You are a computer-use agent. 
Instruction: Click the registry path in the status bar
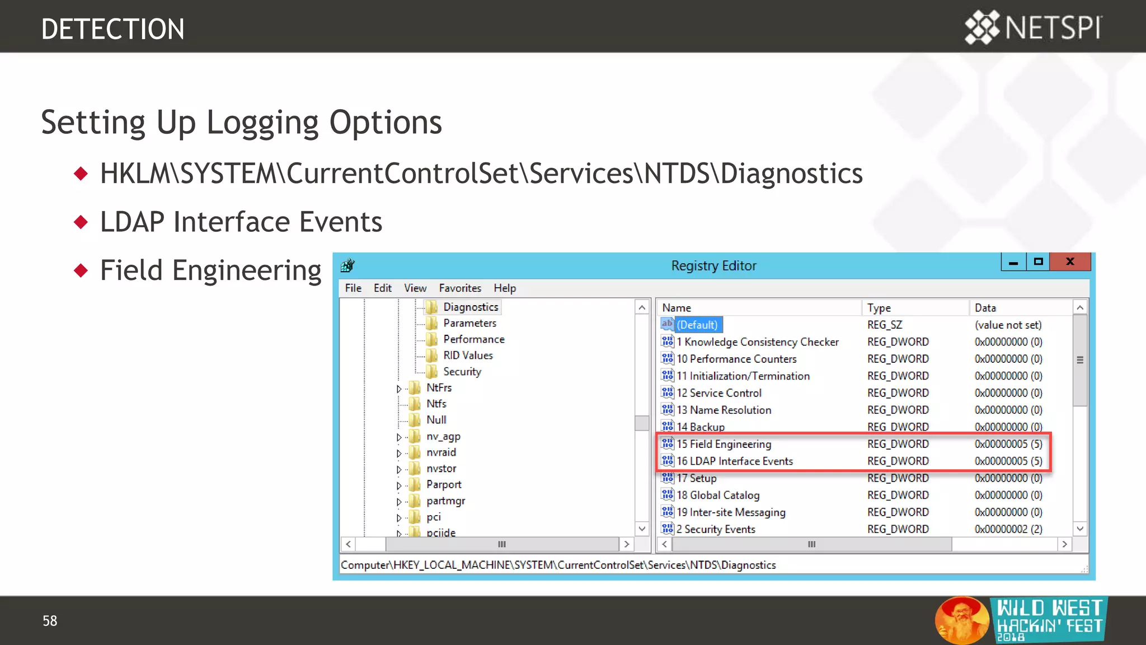558,565
